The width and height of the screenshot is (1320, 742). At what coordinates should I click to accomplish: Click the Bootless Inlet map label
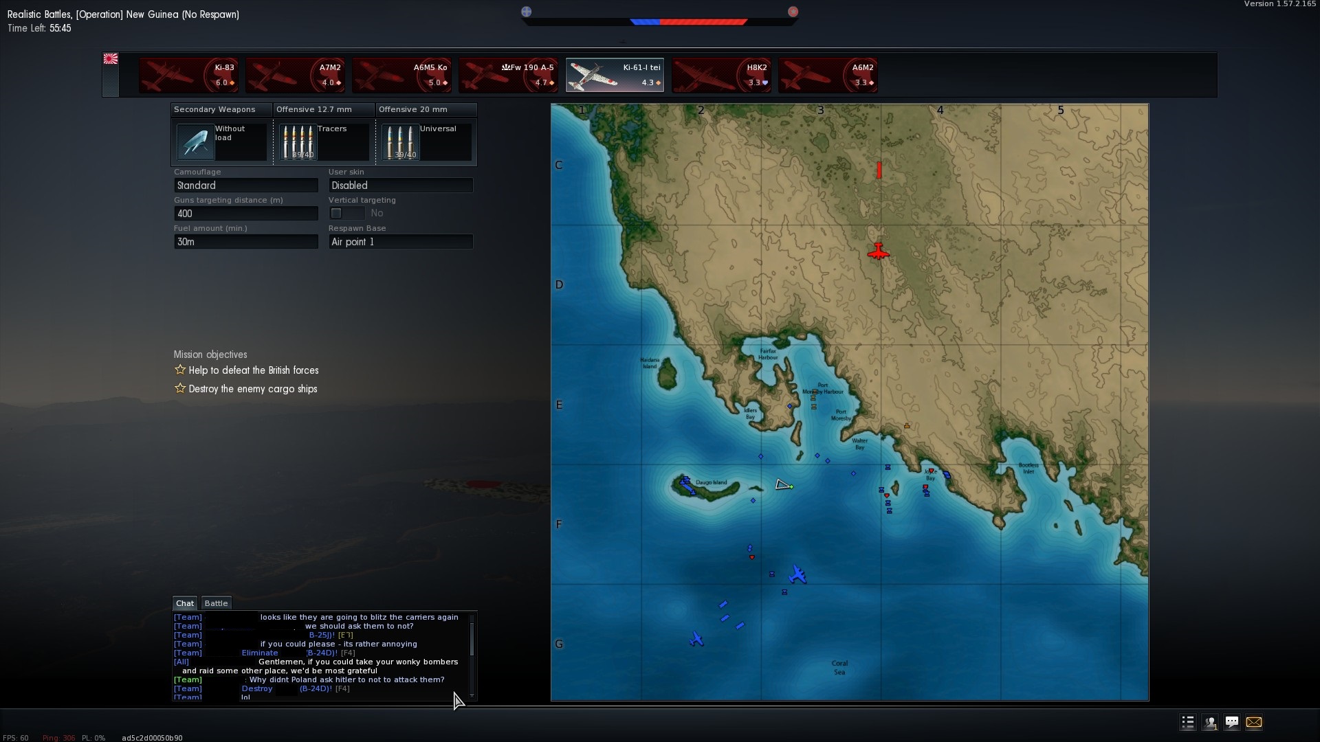pyautogui.click(x=1028, y=469)
